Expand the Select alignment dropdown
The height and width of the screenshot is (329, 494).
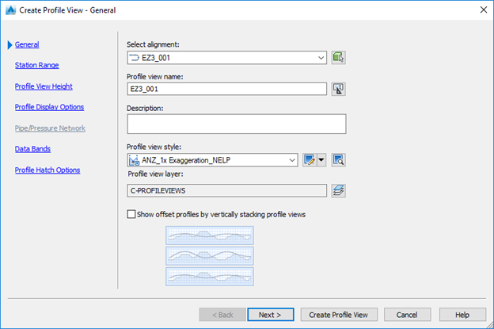click(320, 58)
